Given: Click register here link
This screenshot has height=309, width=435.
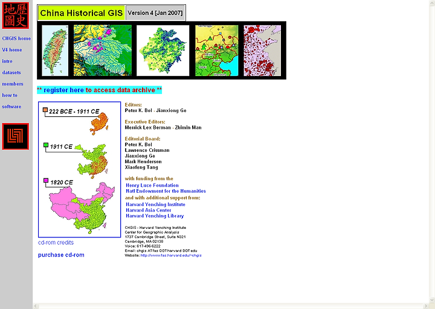Looking at the screenshot, I should (x=63, y=90).
